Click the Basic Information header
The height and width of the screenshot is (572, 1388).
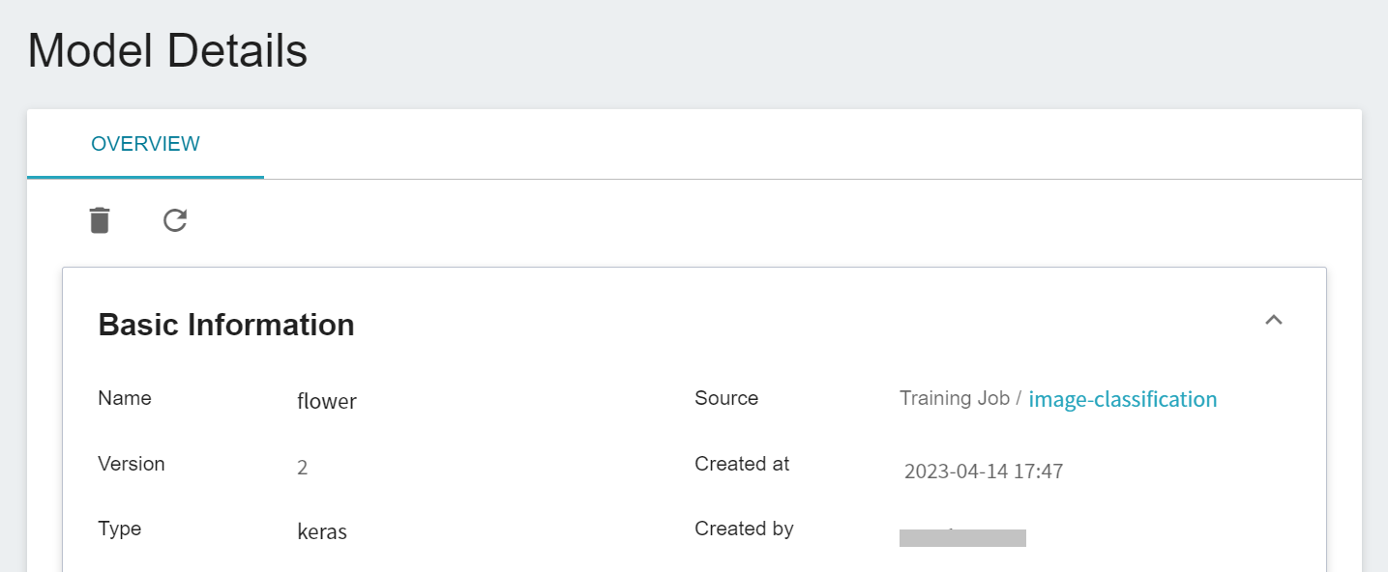point(226,325)
